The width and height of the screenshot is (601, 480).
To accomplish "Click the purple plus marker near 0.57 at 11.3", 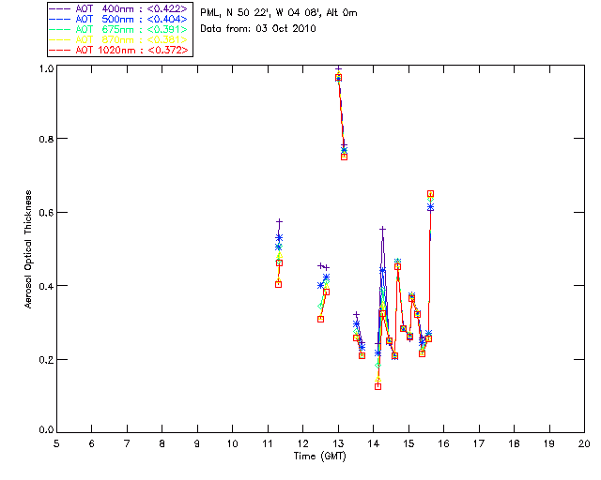I will (x=280, y=221).
